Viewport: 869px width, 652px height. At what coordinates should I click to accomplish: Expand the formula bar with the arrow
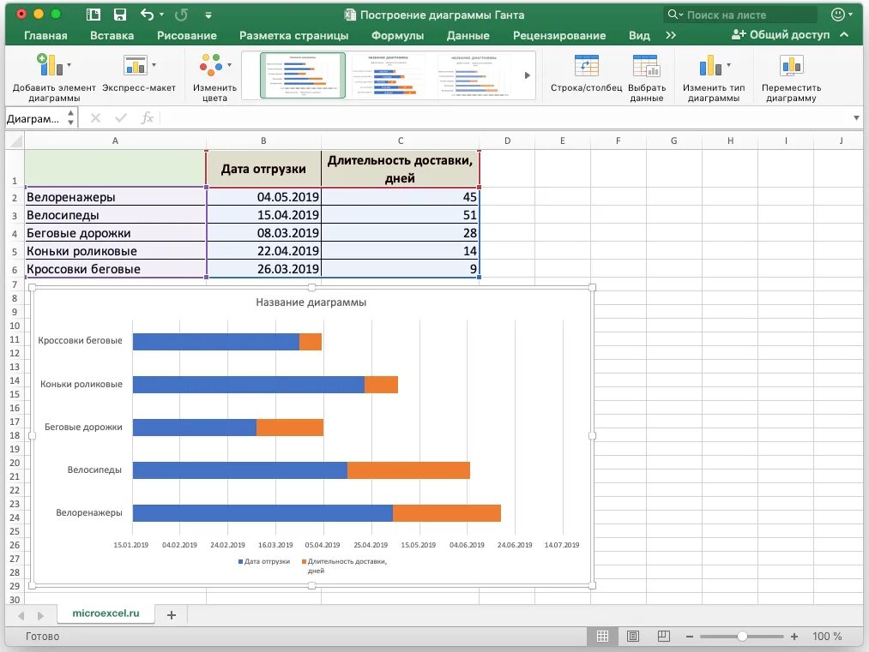[x=856, y=118]
